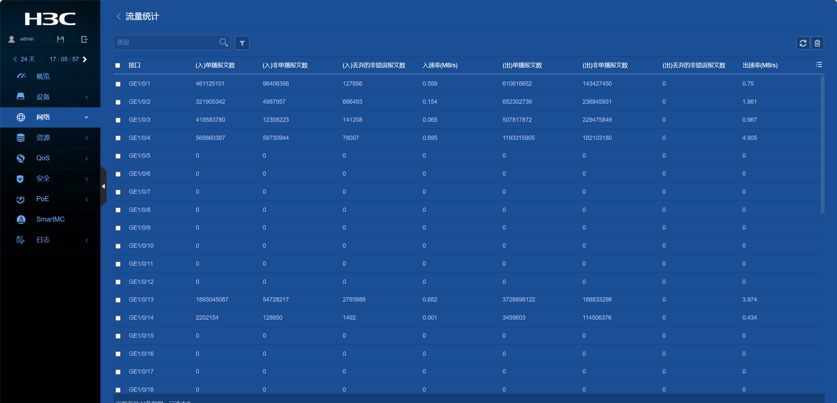The image size is (837, 403).
Task: Sort by 入速率(MB/s) column header
Action: (440, 65)
